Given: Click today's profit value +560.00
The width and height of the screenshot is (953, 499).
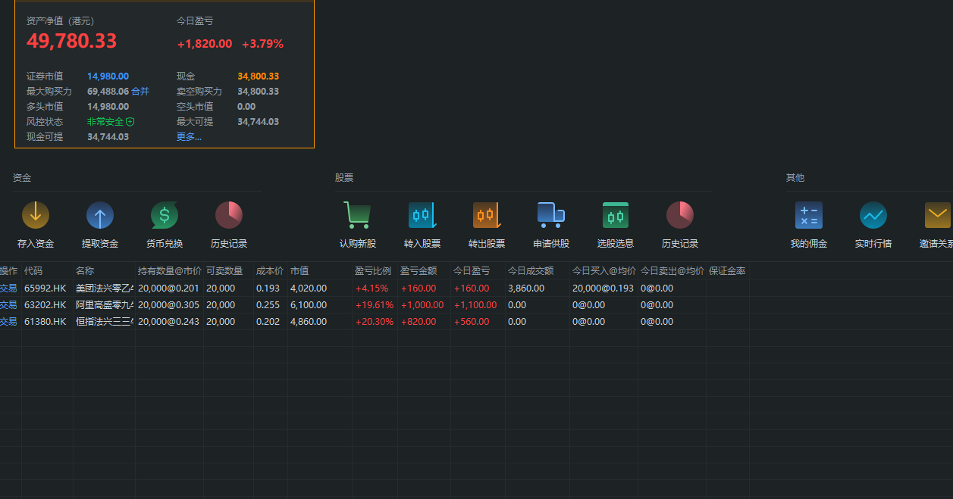Looking at the screenshot, I should click(472, 322).
